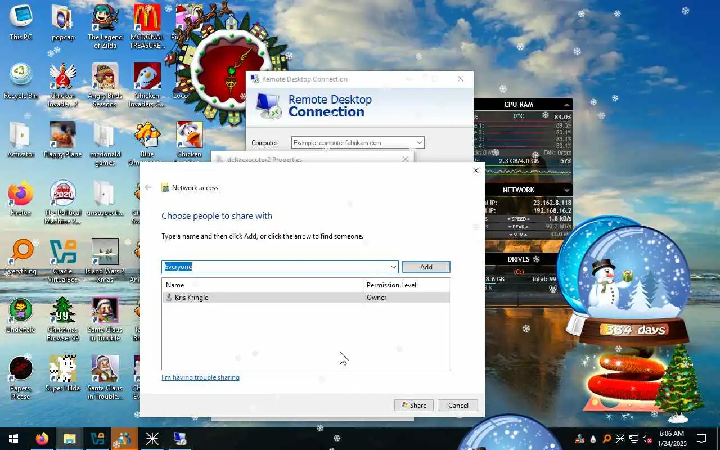The image size is (720, 450).
Task: Launch Papers, Please from the desktop
Action: click(21, 377)
